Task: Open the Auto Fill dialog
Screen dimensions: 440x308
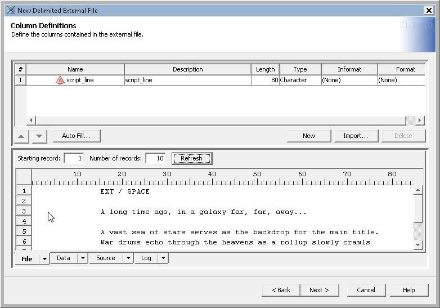Action: pos(77,136)
